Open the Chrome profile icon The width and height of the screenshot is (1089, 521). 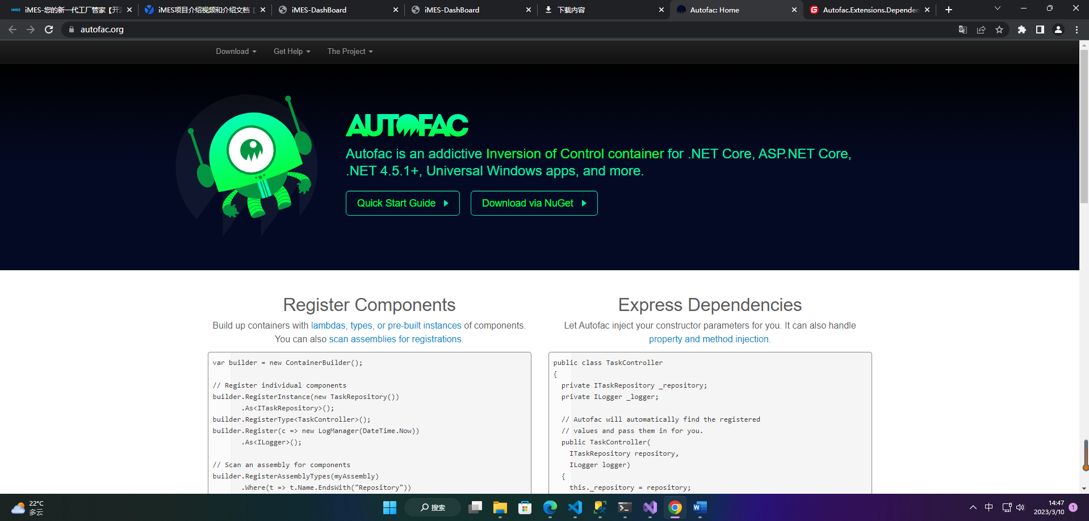pos(1058,30)
